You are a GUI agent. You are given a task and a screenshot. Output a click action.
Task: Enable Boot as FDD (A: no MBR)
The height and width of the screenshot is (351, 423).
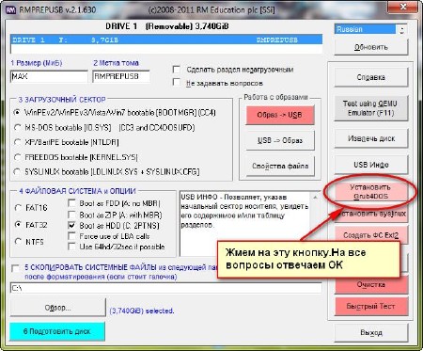(71, 203)
